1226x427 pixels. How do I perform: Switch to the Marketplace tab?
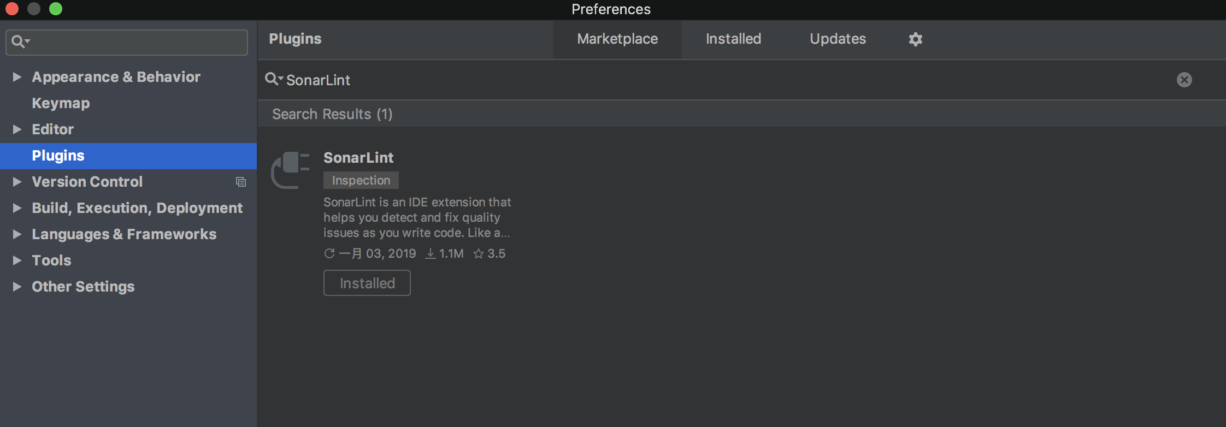[x=617, y=39]
